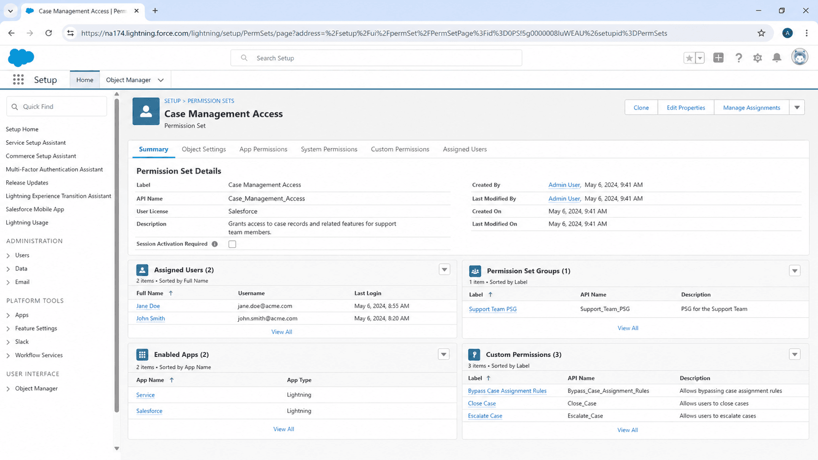Click the sidebar scroll-down arrow
Image resolution: width=818 pixels, height=460 pixels.
(x=116, y=448)
